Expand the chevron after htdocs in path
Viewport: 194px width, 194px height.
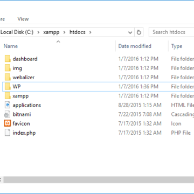tap(90, 32)
